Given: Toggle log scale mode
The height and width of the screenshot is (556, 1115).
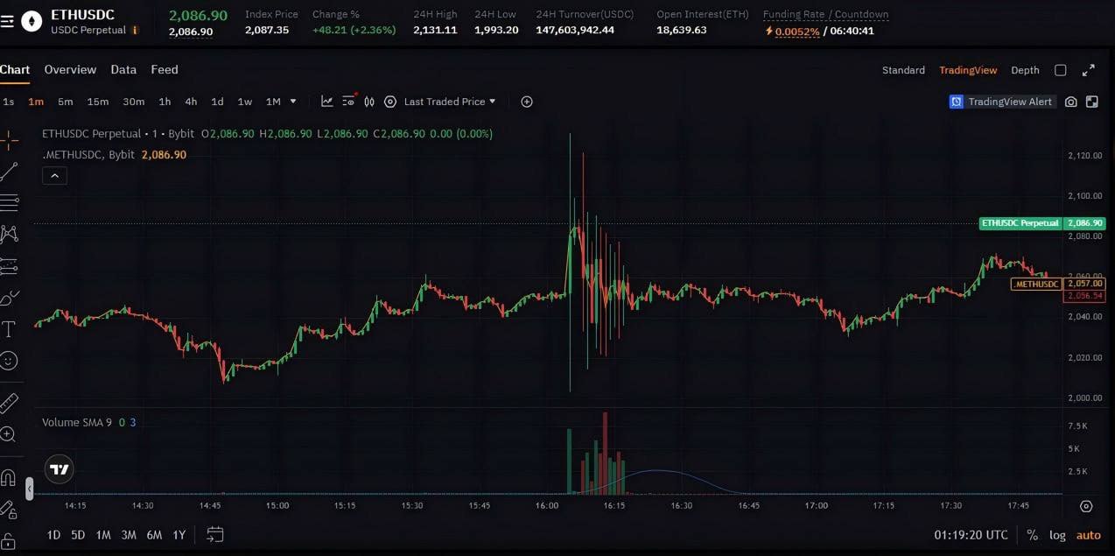Looking at the screenshot, I should (1057, 535).
